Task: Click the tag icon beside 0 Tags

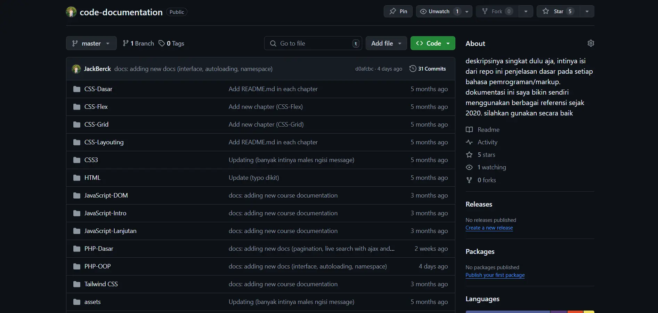Action: click(x=162, y=43)
